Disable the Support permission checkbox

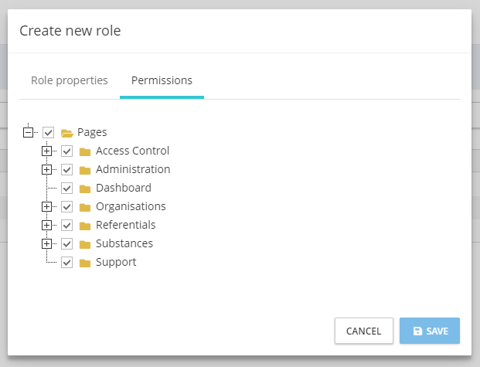[66, 263]
